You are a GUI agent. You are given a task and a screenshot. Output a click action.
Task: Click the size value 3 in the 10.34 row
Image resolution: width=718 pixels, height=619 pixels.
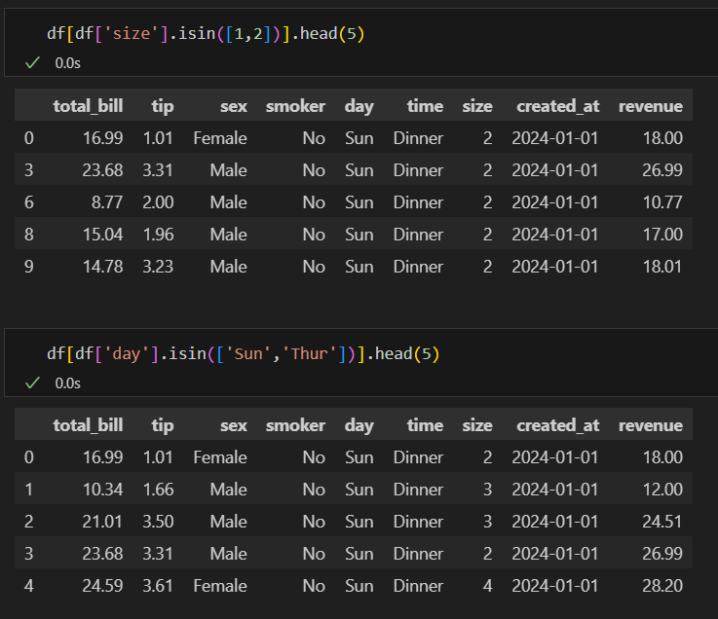[x=488, y=490]
